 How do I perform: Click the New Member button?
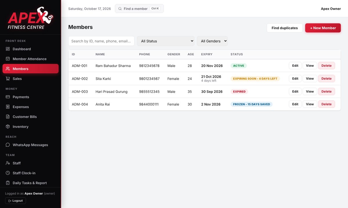tap(323, 28)
